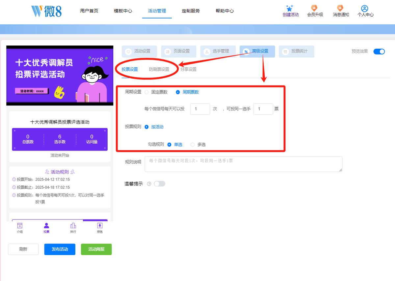Switch to 活动设置 tab
The image size is (395, 281).
click(x=139, y=51)
